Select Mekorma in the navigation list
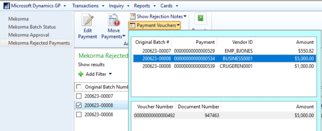The height and width of the screenshot is (131, 322). (x=18, y=19)
